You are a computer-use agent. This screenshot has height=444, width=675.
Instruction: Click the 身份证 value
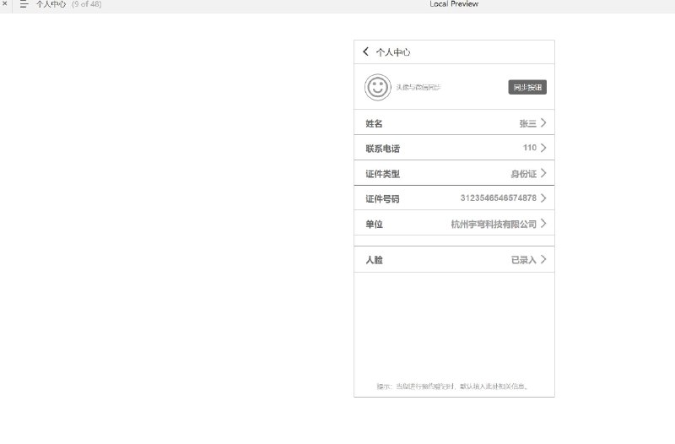523,174
